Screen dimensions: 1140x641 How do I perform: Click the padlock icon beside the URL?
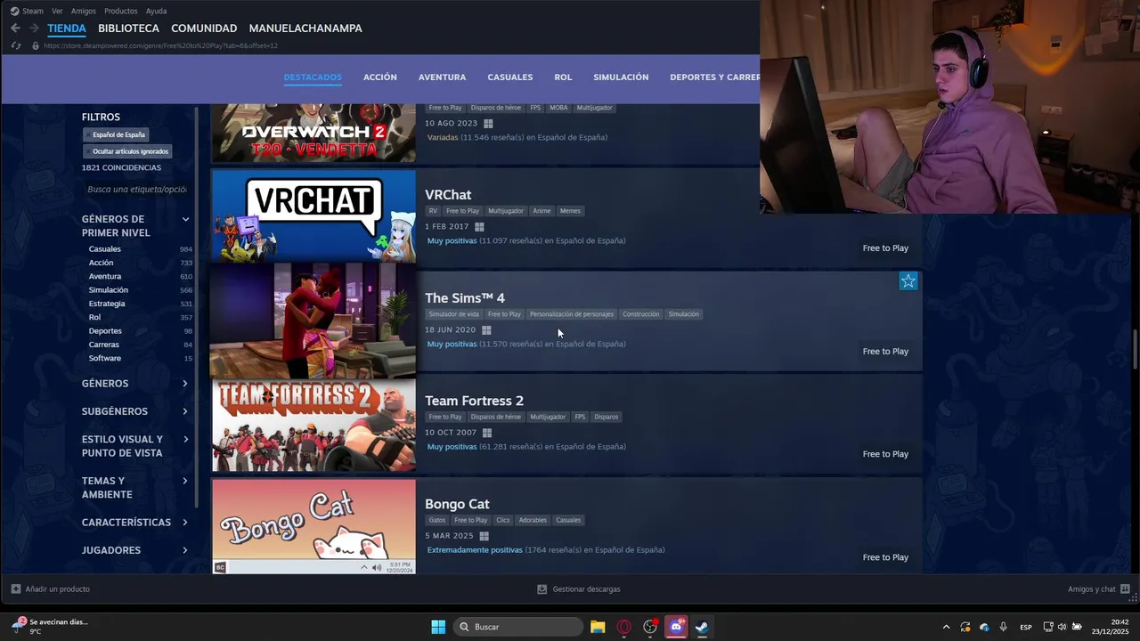click(36, 45)
